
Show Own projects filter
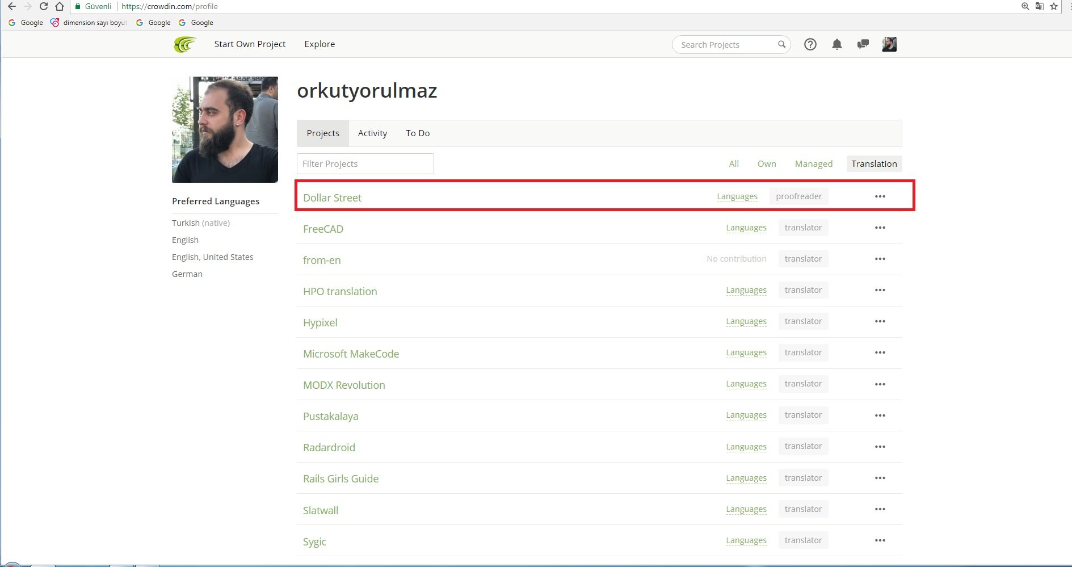[x=767, y=164]
